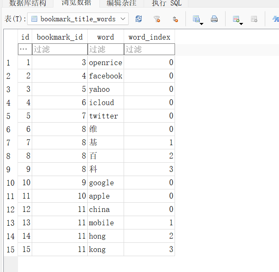
Task: Focus the word_index filter field
Action: point(149,49)
